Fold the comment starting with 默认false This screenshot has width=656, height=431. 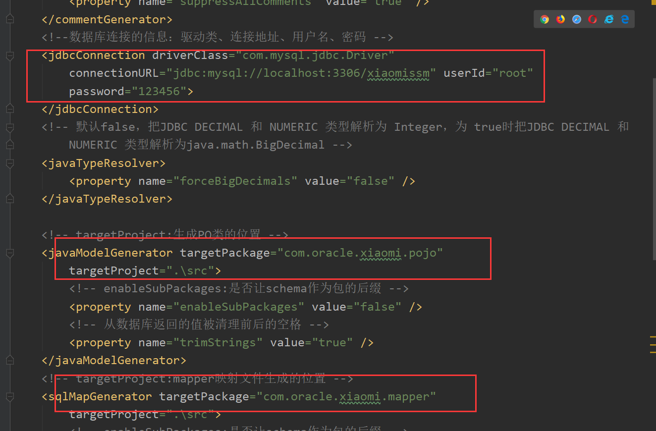coord(9,127)
